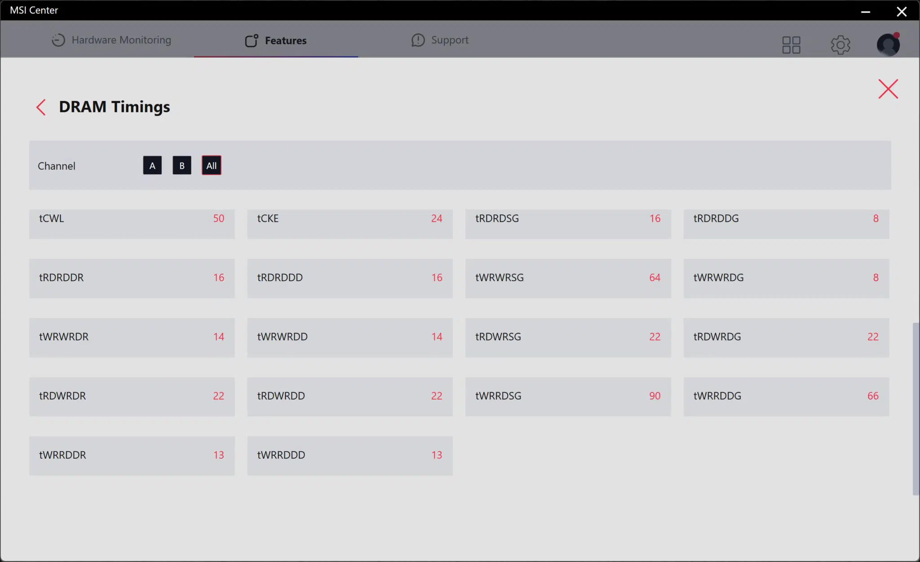Click the MSI Center window title

34,10
